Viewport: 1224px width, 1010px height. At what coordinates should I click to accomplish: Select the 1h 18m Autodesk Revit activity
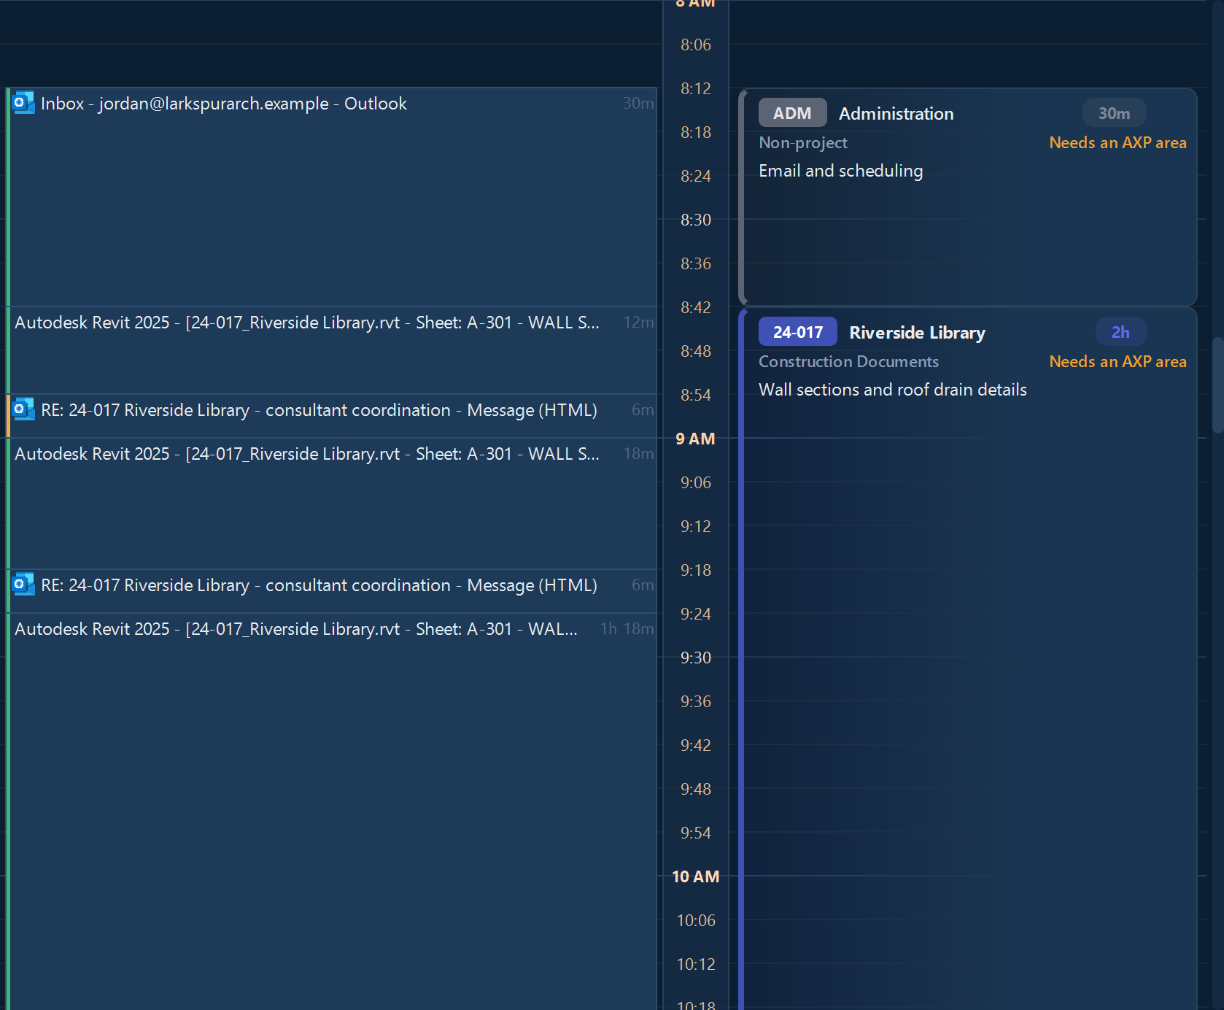tap(332, 812)
